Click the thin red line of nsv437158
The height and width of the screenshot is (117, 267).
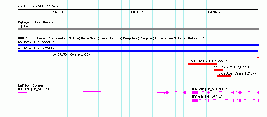pyautogui.click(x=154, y=57)
